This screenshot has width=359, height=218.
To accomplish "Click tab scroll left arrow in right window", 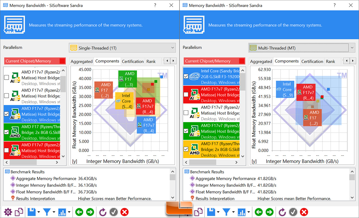I will click(x=347, y=61).
